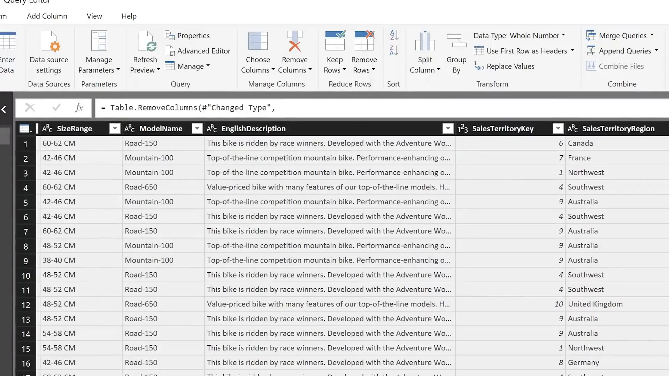
Task: Click the Group By icon
Action: (x=456, y=41)
